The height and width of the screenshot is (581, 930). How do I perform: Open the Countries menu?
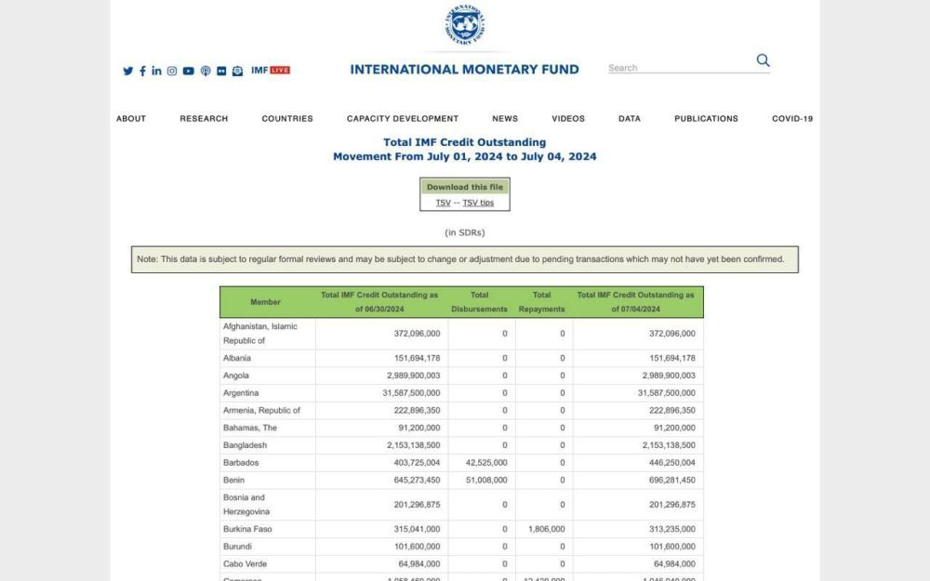click(287, 119)
